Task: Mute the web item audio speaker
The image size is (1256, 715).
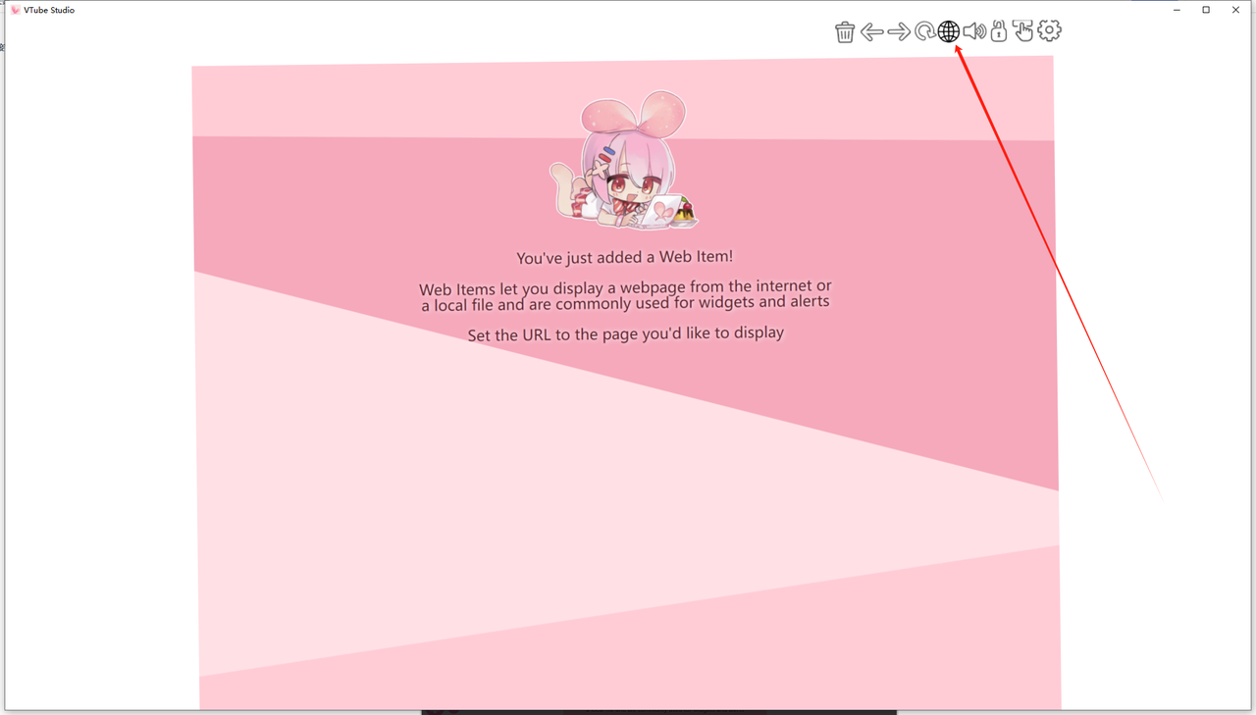Action: (x=973, y=31)
